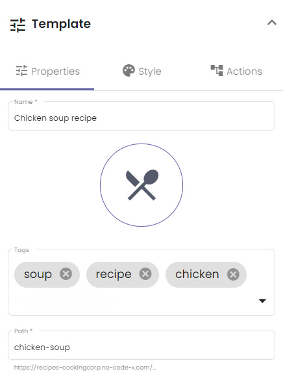Click the sliders icon beside Properties

(x=21, y=71)
